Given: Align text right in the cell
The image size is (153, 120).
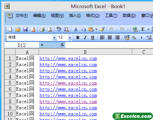Looking at the screenshot, I should tap(117, 38).
